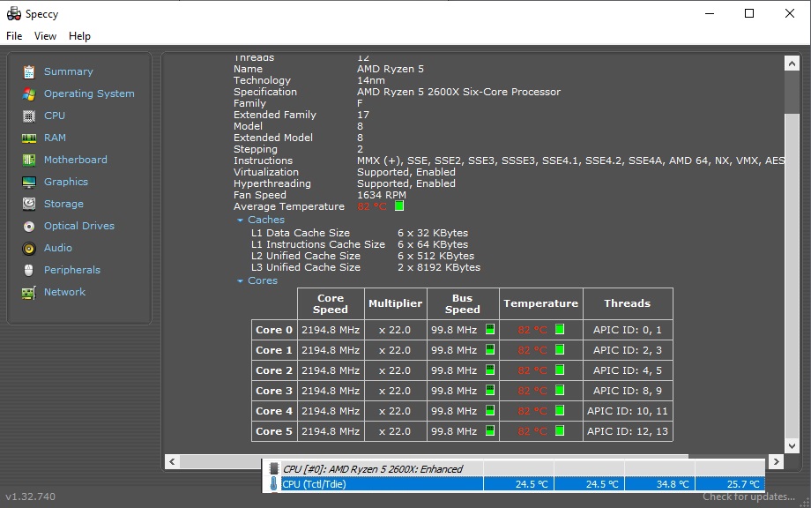Click the Core 0 row label
Viewport: 811px width, 508px height.
(x=274, y=330)
